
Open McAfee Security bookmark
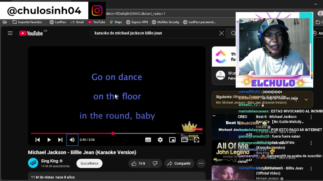(166, 22)
